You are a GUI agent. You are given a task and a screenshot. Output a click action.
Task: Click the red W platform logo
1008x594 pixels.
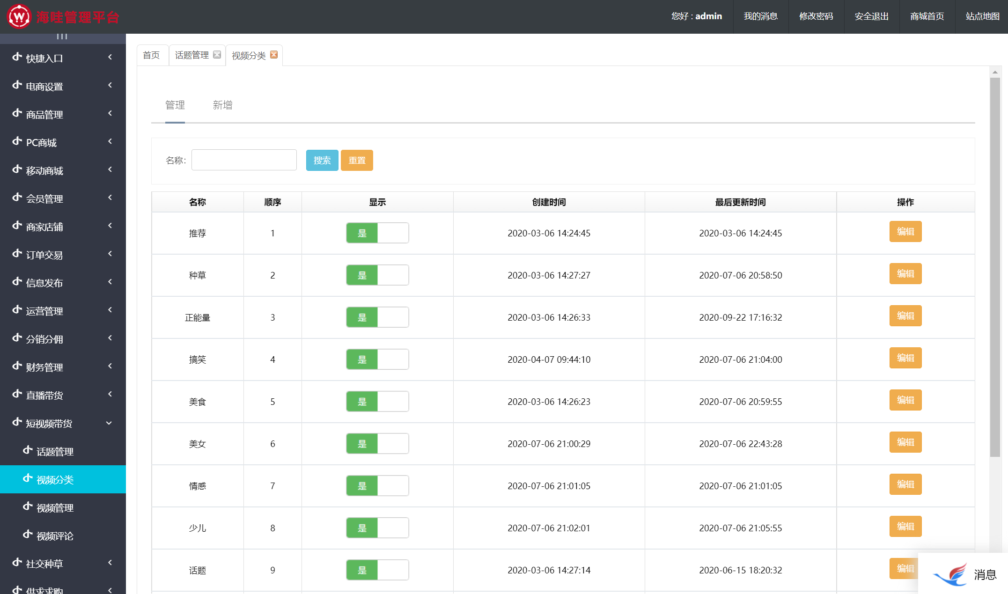tap(19, 17)
